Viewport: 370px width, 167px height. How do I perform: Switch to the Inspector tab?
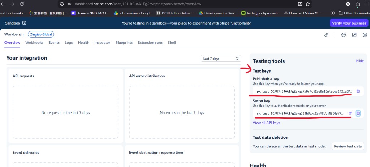pos(102,43)
